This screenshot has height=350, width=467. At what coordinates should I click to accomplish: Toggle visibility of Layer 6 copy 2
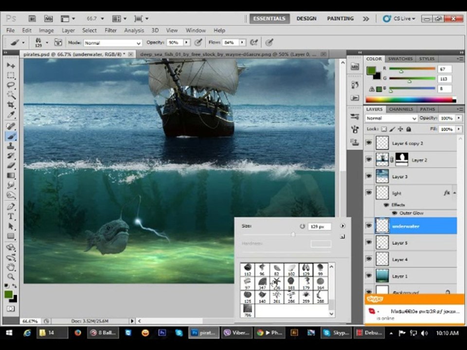pos(369,143)
